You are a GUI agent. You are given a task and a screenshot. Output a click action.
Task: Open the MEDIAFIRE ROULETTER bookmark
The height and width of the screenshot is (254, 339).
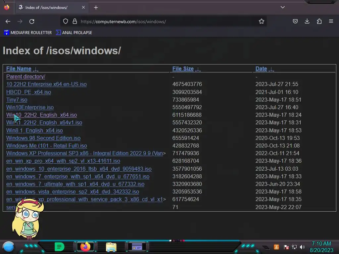click(28, 33)
